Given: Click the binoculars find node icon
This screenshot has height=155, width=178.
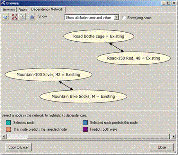Looking at the screenshot, I should (32, 17).
